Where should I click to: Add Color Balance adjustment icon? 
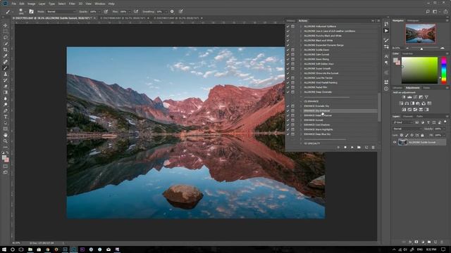point(407,103)
